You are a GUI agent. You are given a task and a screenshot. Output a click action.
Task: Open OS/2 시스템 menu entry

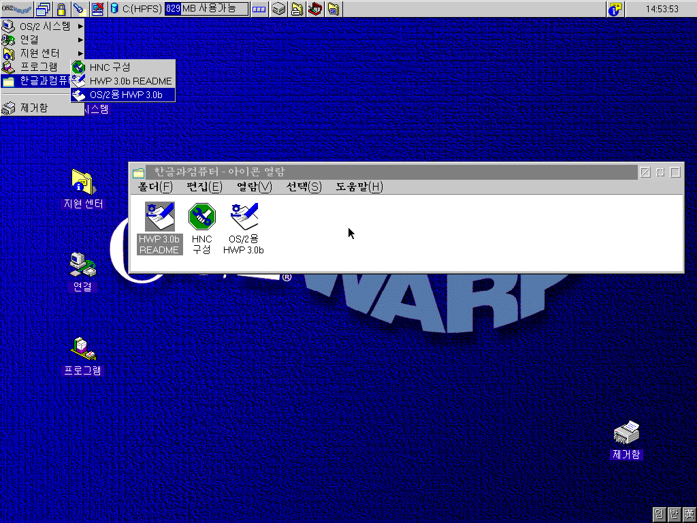click(43, 27)
